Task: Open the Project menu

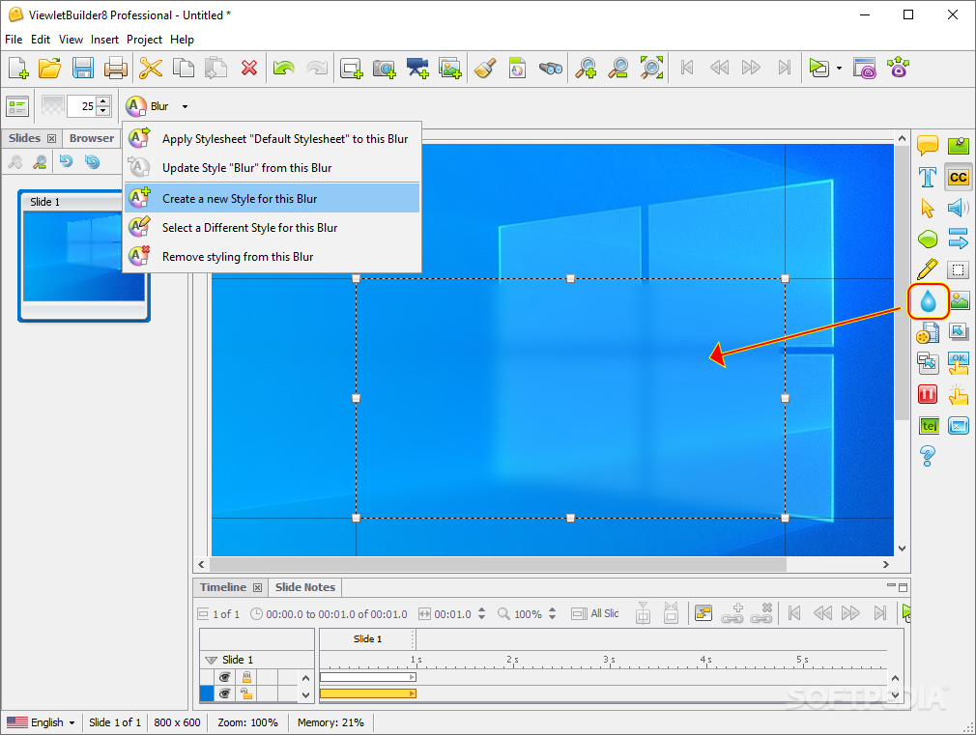Action: [x=144, y=40]
